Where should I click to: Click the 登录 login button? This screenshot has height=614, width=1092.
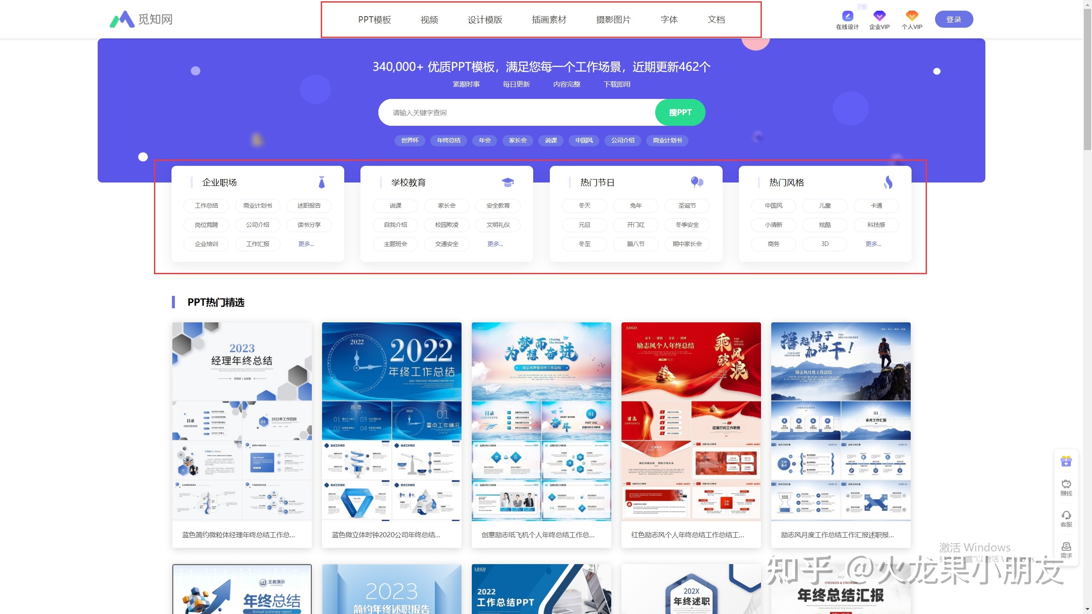tap(954, 19)
